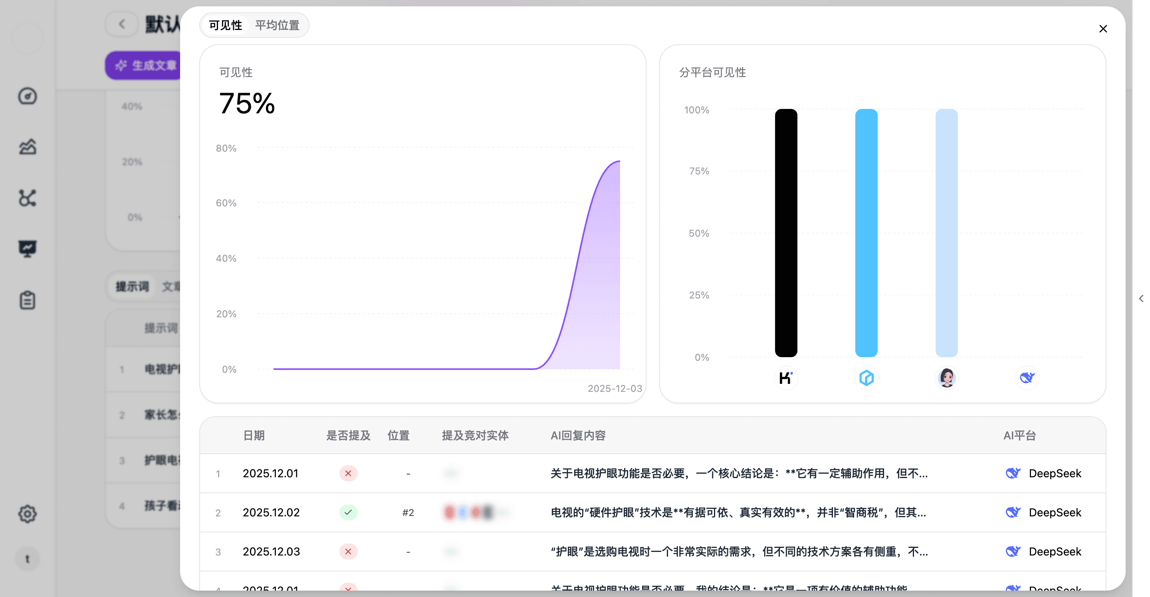Select the Kimi platform icon below the bars
The height and width of the screenshot is (597, 1150).
coord(787,378)
